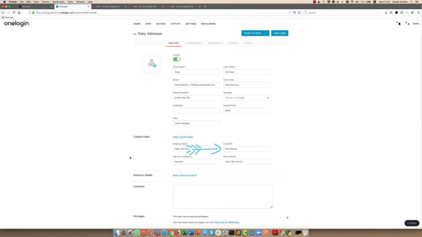
Task: Click the Location field containing Manchester
Action: click(x=247, y=149)
